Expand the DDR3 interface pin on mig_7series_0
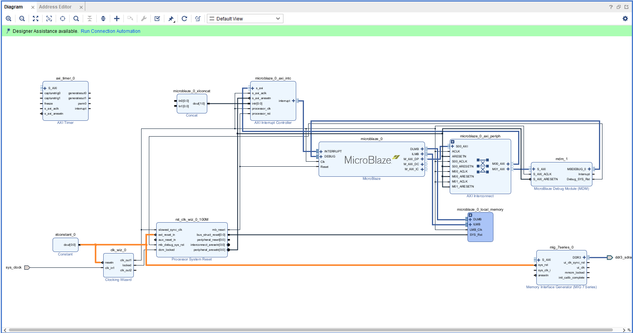This screenshot has height=333, width=633. click(584, 257)
